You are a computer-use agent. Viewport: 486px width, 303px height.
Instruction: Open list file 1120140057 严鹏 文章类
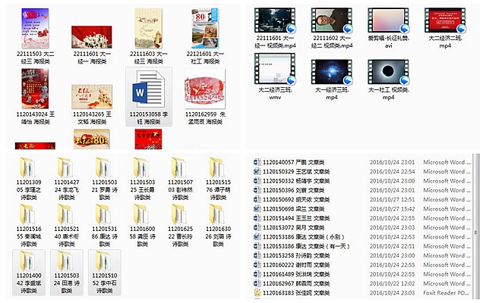[289, 161]
